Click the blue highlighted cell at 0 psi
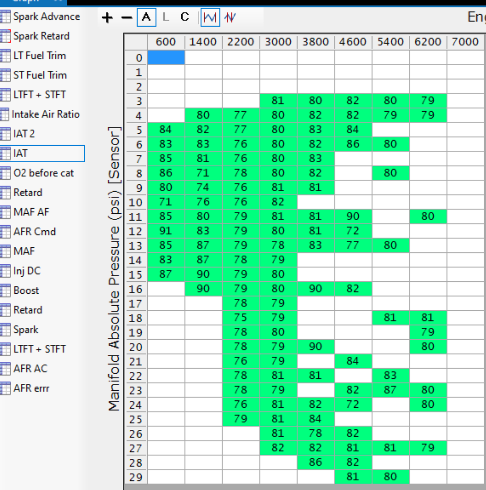The image size is (486, 490). (166, 58)
